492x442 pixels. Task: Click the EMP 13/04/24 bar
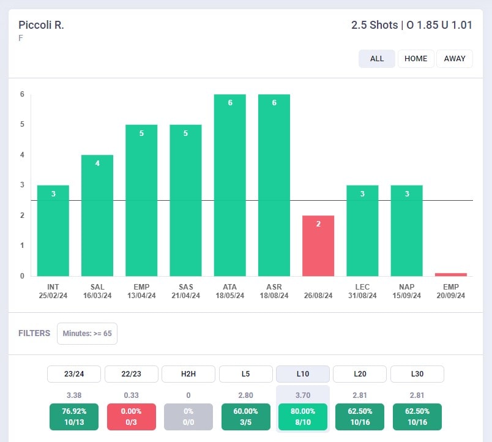point(141,201)
